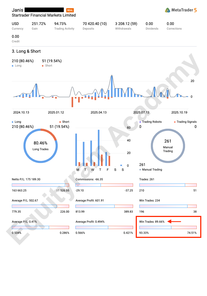Screen dimensions: 207x296
Task: Click the '3. Long & Short' section heading
Action: (x=26, y=51)
